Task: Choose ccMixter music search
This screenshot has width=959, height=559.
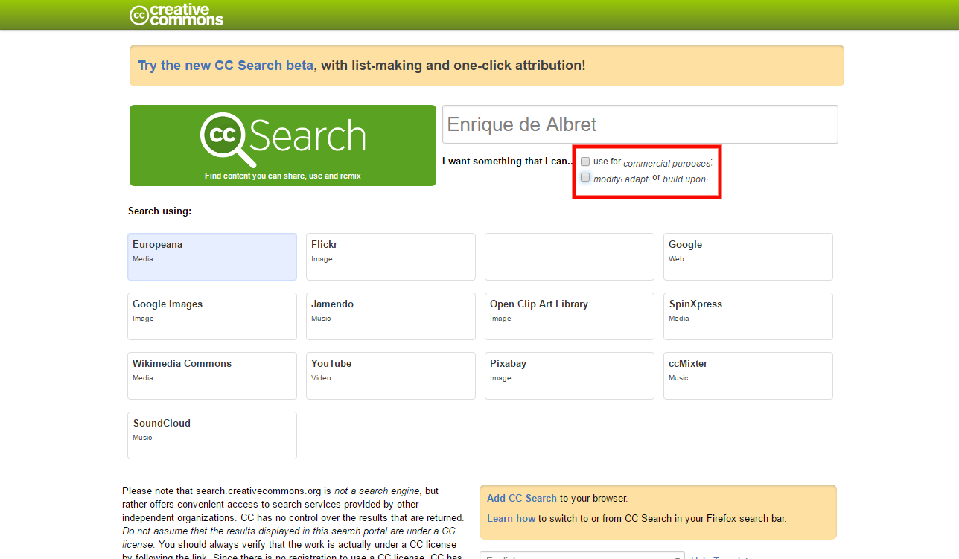Action: pos(748,376)
